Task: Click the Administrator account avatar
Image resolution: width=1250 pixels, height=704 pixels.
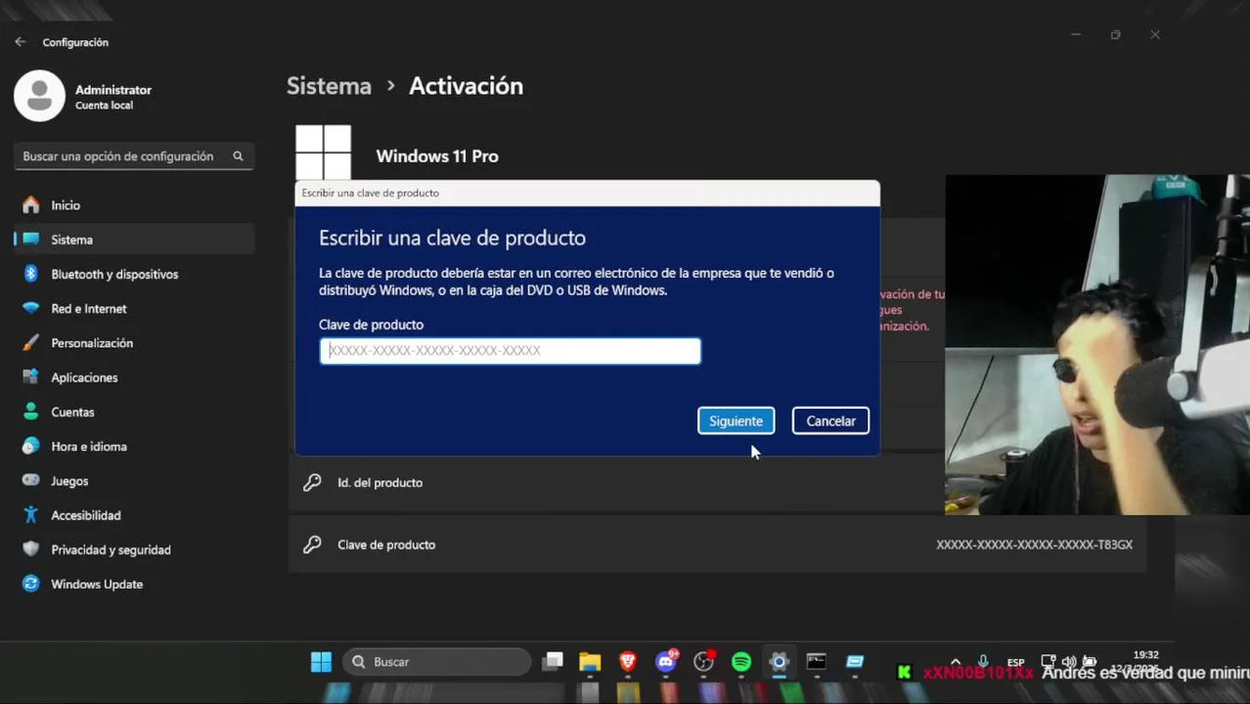Action: 39,96
